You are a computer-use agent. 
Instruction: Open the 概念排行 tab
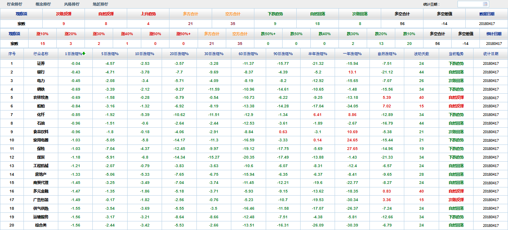(43, 4)
